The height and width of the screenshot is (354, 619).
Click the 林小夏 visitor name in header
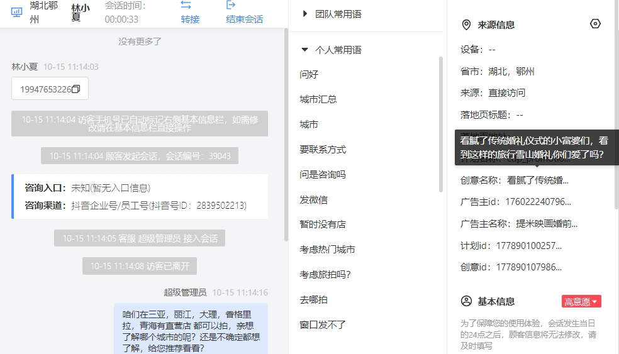click(80, 13)
